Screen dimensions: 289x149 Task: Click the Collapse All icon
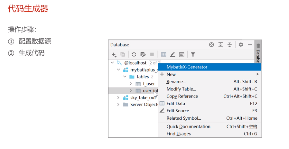point(229,45)
